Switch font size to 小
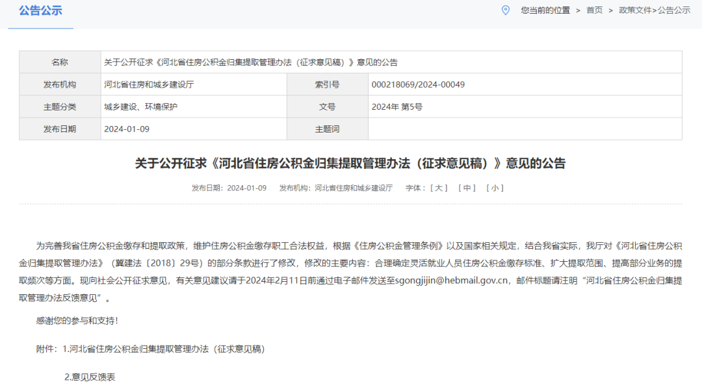Image resolution: width=702 pixels, height=391 pixels. point(495,189)
